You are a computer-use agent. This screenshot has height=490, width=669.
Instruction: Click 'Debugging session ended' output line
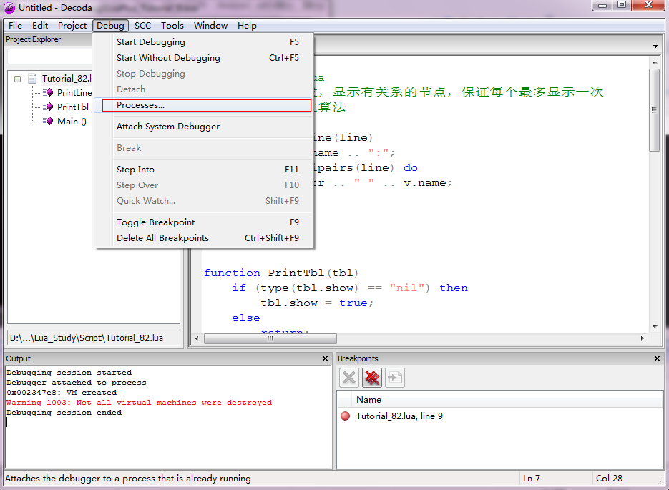64,412
